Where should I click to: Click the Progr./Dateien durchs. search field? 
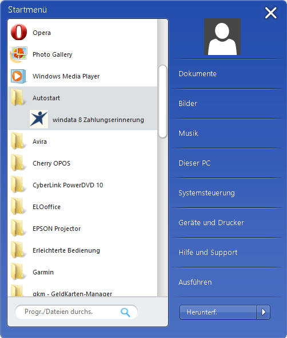point(77,312)
